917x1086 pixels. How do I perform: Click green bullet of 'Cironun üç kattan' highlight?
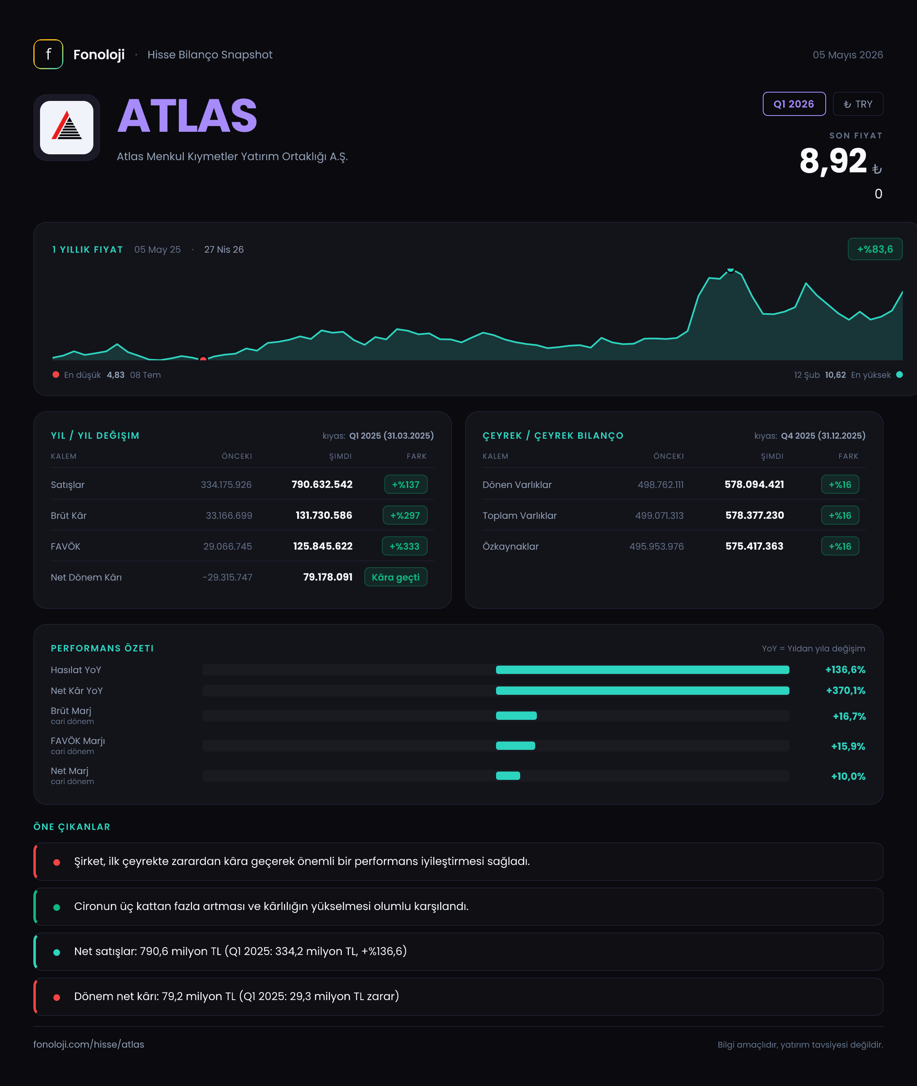tap(57, 907)
